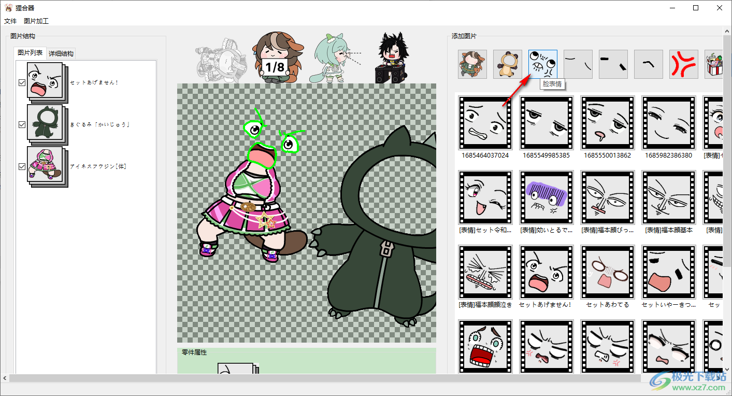Click the アイネスフウジン[体] list label
Image resolution: width=732 pixels, height=396 pixels.
click(x=98, y=166)
